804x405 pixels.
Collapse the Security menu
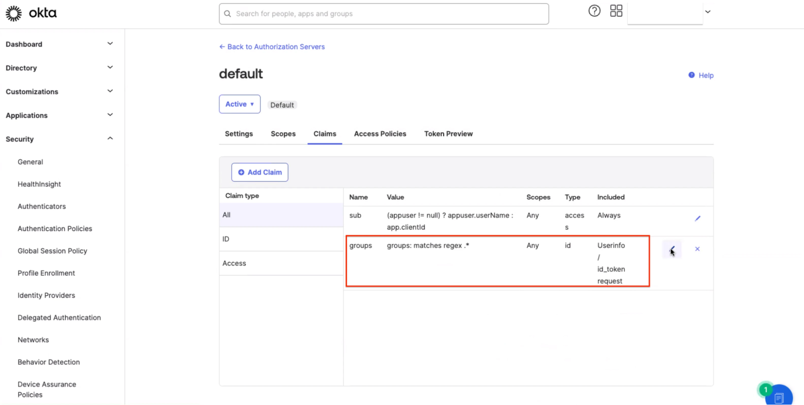click(x=60, y=139)
